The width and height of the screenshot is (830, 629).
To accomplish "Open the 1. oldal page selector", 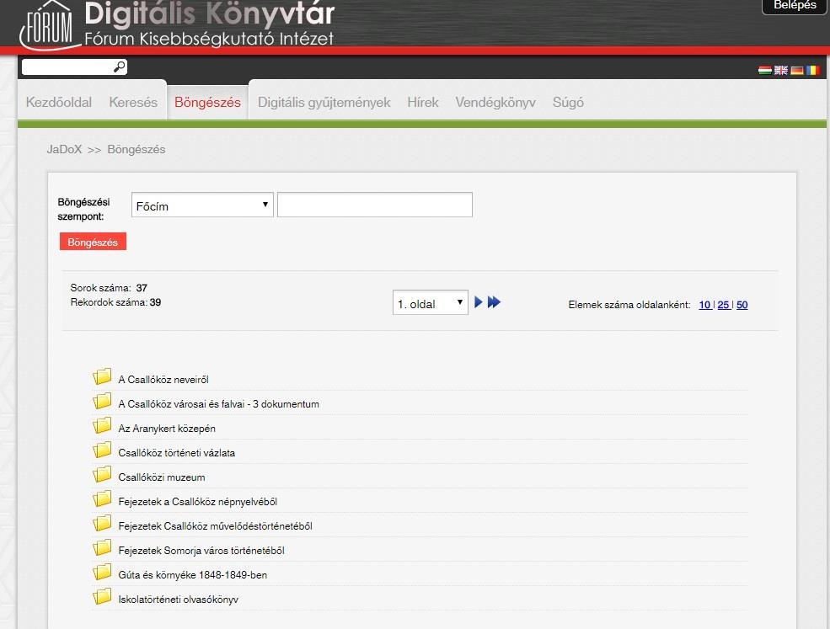I will coord(431,302).
